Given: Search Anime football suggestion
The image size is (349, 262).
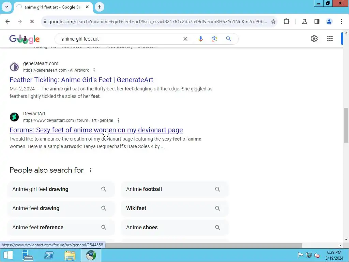Looking at the screenshot, I should click(x=175, y=189).
